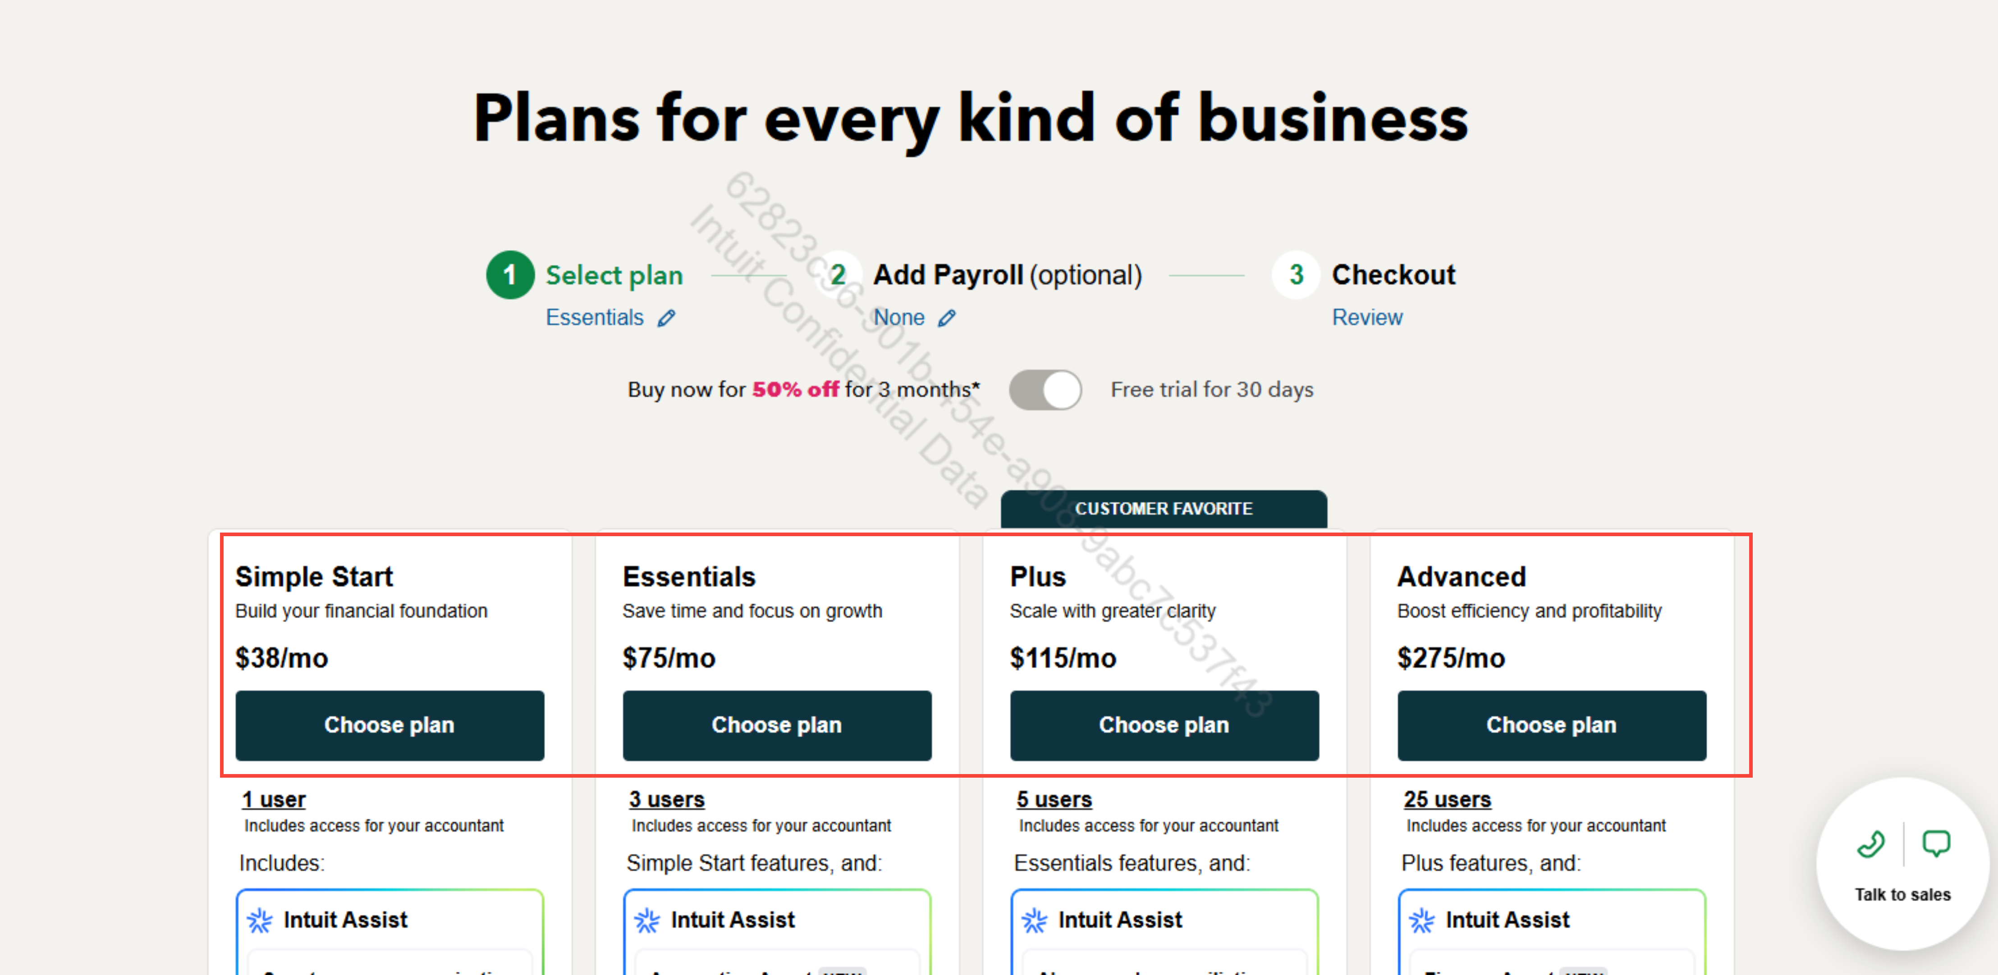
Task: Choose the Simple Start plan button
Action: [x=390, y=724]
